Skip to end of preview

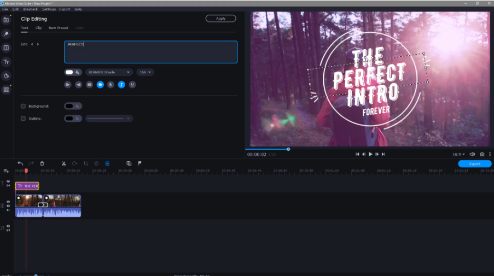tap(383, 154)
